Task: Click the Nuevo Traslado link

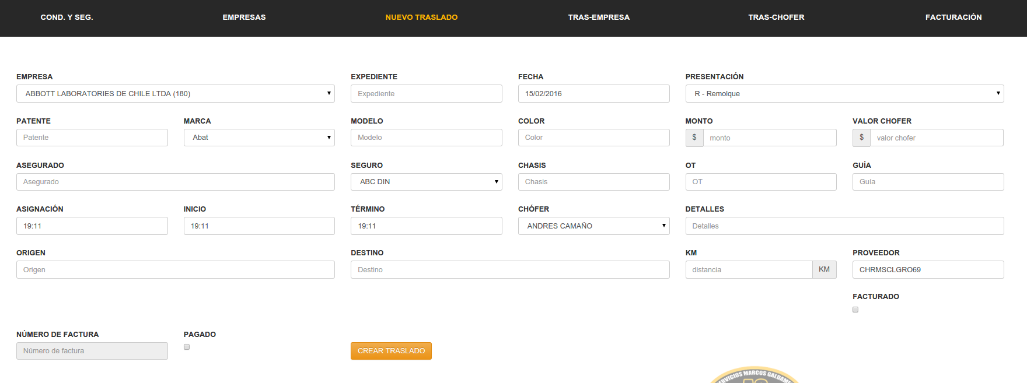Action: pyautogui.click(x=421, y=17)
